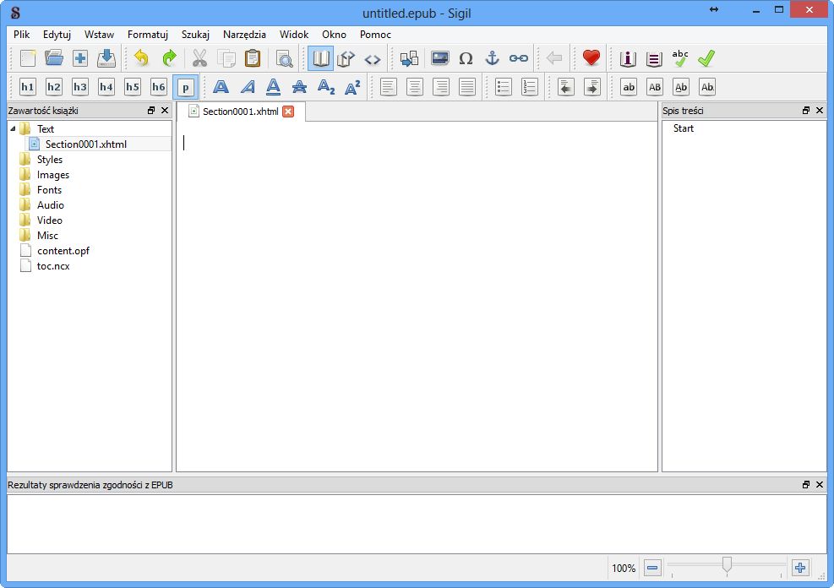Increase indent of paragraph
Viewport: 834px width, 588px height.
click(x=592, y=87)
